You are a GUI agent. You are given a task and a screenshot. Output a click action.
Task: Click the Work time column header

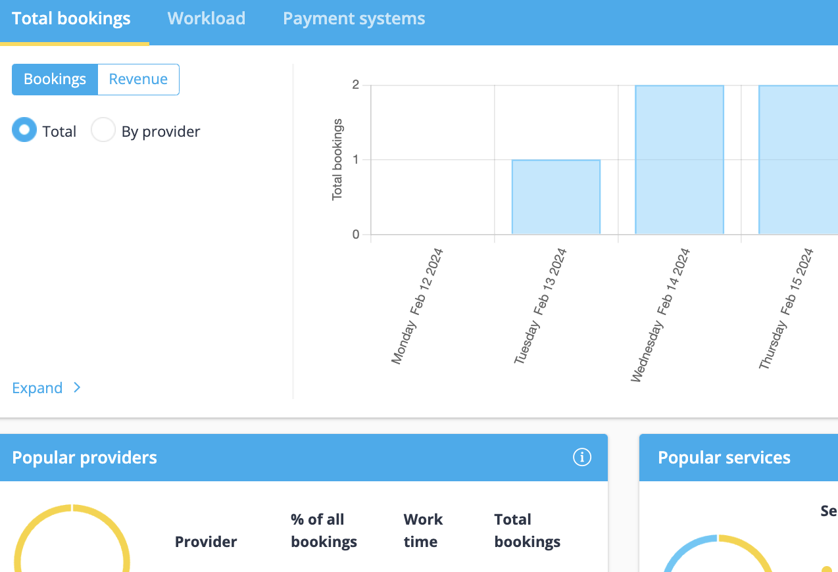click(x=423, y=531)
